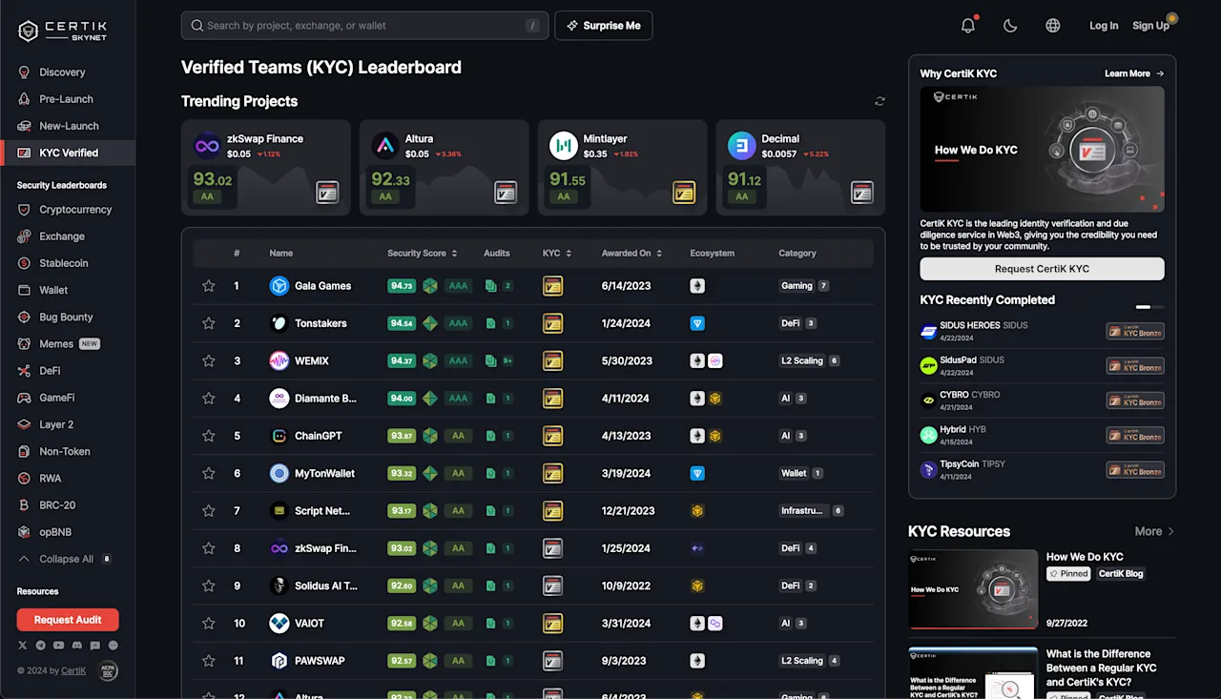This screenshot has height=699, width=1221.
Task: Toggle the favorite star for ChainGPT
Action: tap(208, 436)
